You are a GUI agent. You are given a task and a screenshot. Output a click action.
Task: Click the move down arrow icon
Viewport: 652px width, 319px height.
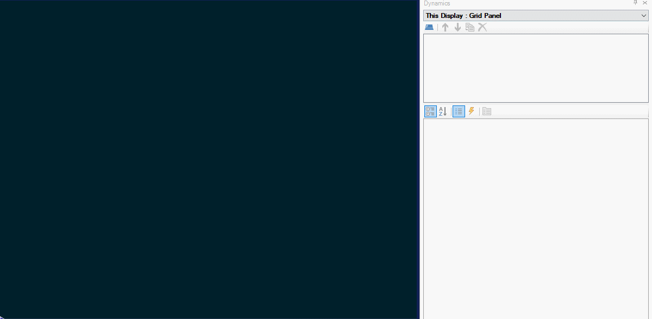click(457, 27)
